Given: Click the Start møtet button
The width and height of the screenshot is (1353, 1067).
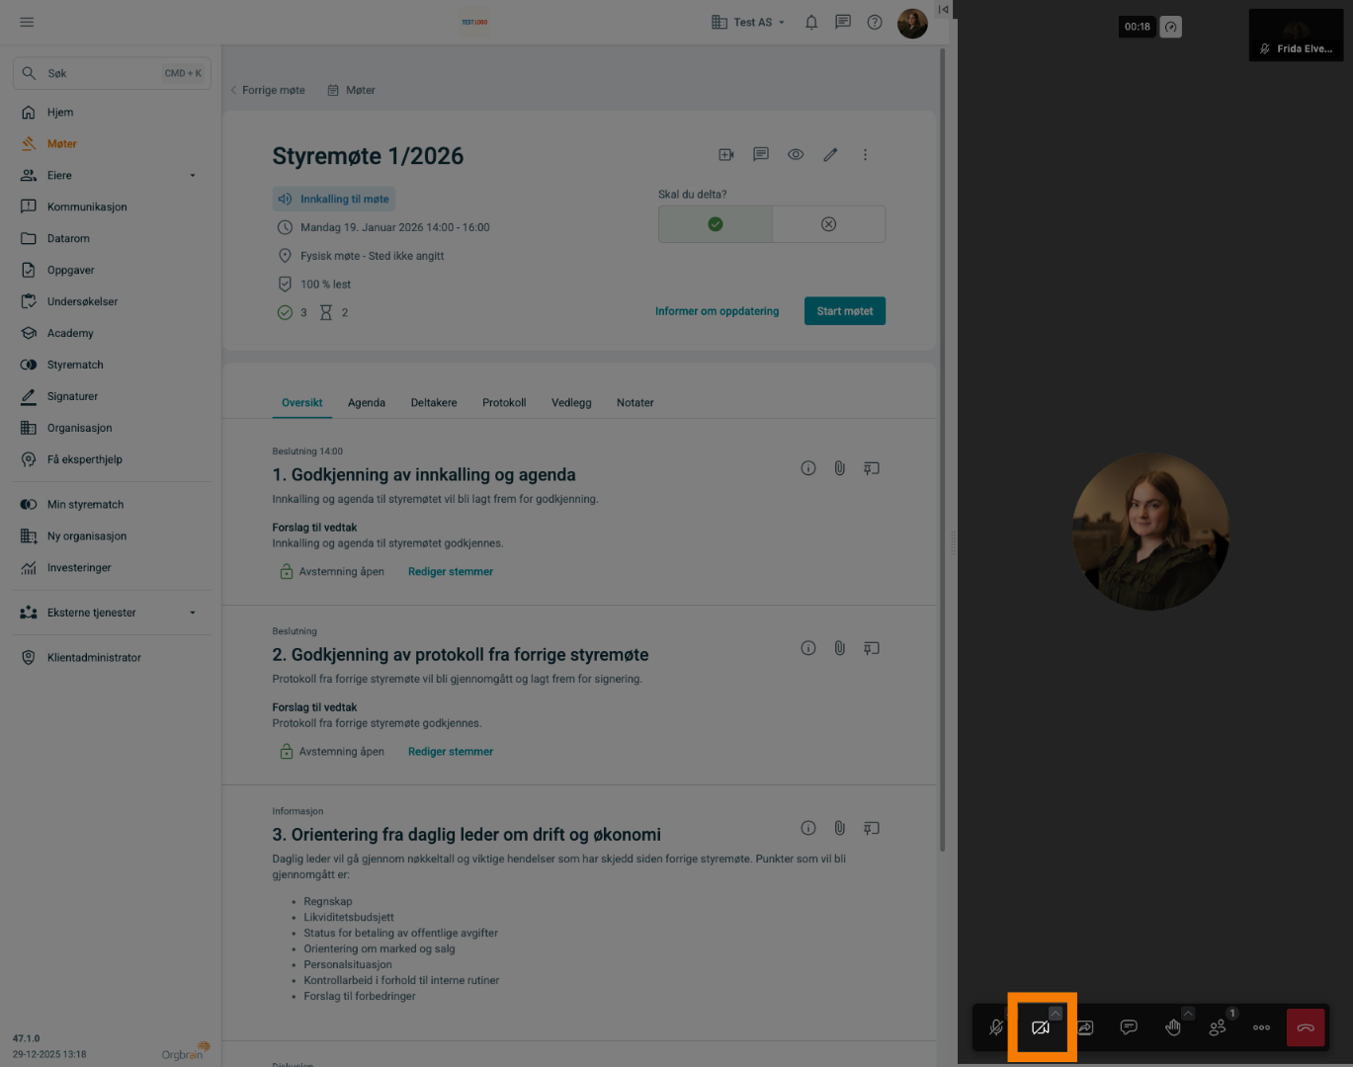Looking at the screenshot, I should click(x=845, y=311).
